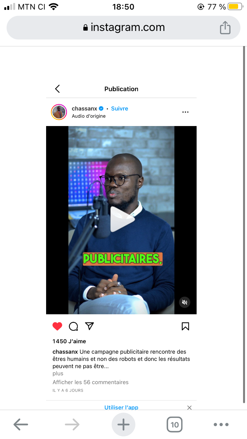
Task: Open post options three-dot menu
Action: [185, 112]
